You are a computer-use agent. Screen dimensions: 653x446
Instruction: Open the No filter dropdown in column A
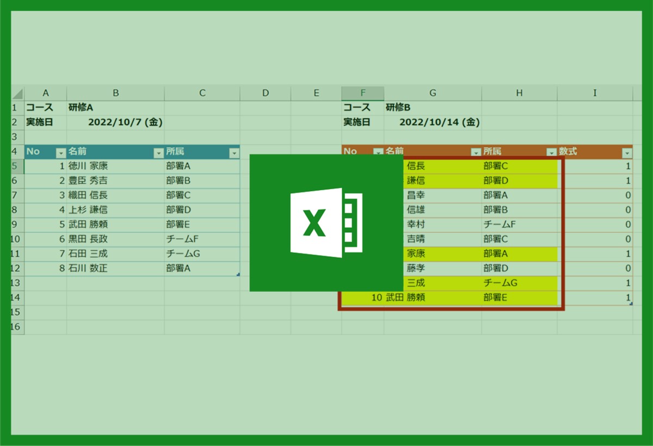click(61, 153)
